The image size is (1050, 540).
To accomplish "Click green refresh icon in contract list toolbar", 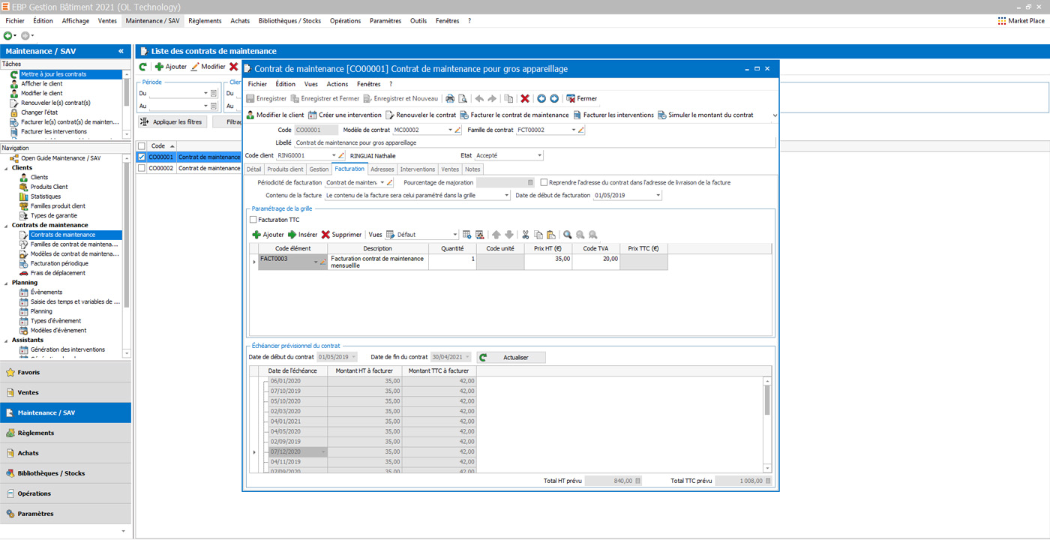I will tap(143, 67).
